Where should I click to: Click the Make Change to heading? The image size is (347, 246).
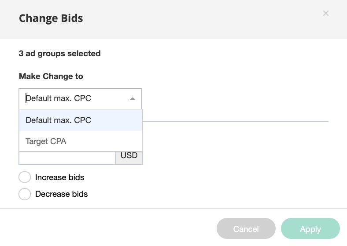[51, 76]
